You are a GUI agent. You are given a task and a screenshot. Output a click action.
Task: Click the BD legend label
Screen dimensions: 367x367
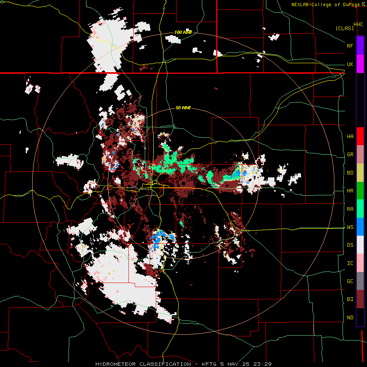point(350,173)
